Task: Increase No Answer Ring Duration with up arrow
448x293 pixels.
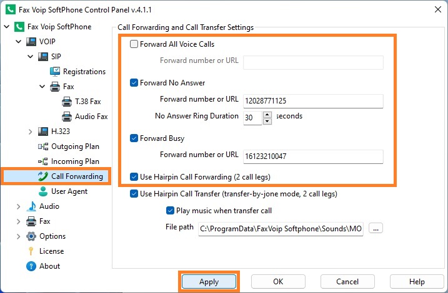Action: (267, 115)
